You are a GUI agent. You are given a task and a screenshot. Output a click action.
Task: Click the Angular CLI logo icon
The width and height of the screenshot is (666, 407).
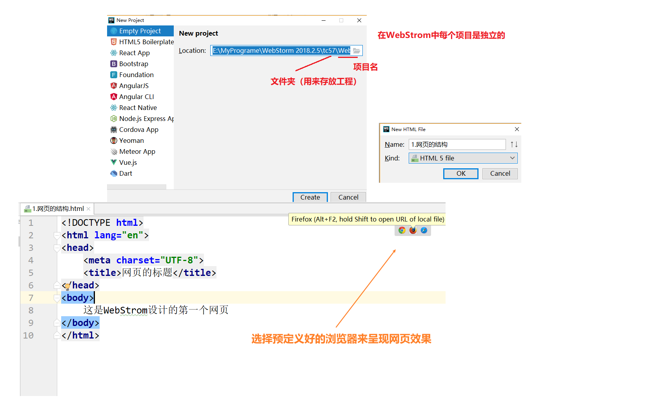(x=114, y=97)
